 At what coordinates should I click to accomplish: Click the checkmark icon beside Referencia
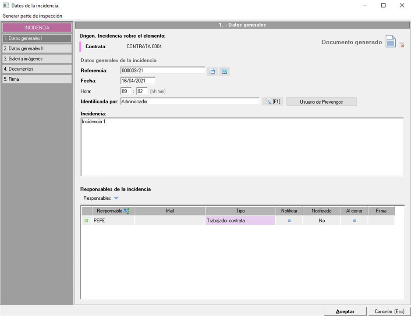coord(224,71)
